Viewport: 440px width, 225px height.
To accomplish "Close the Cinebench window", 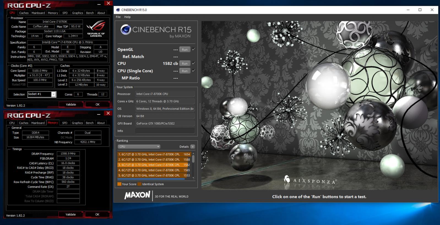I will 432,10.
